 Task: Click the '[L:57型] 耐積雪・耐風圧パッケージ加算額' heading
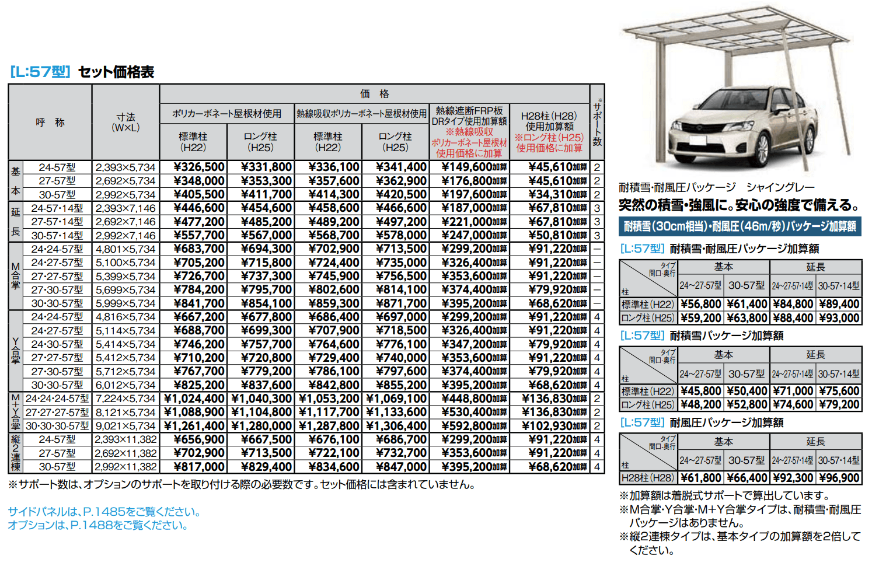coord(719,249)
